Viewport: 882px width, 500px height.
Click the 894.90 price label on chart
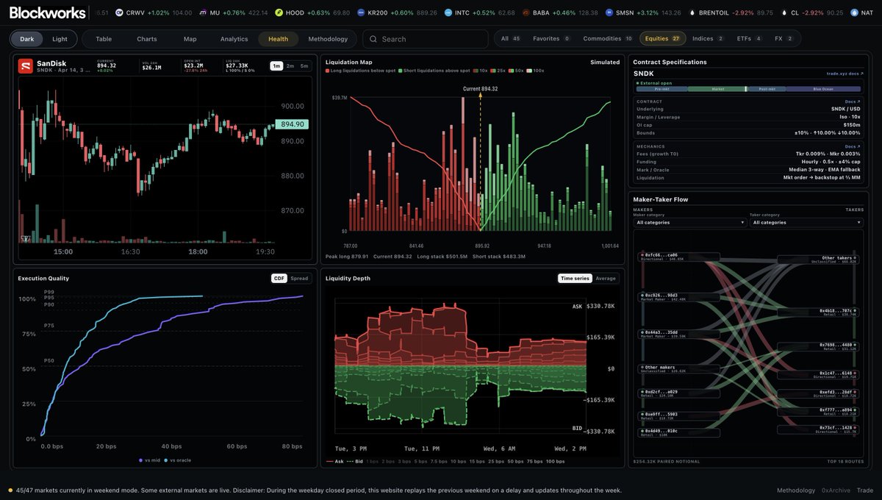pos(293,124)
